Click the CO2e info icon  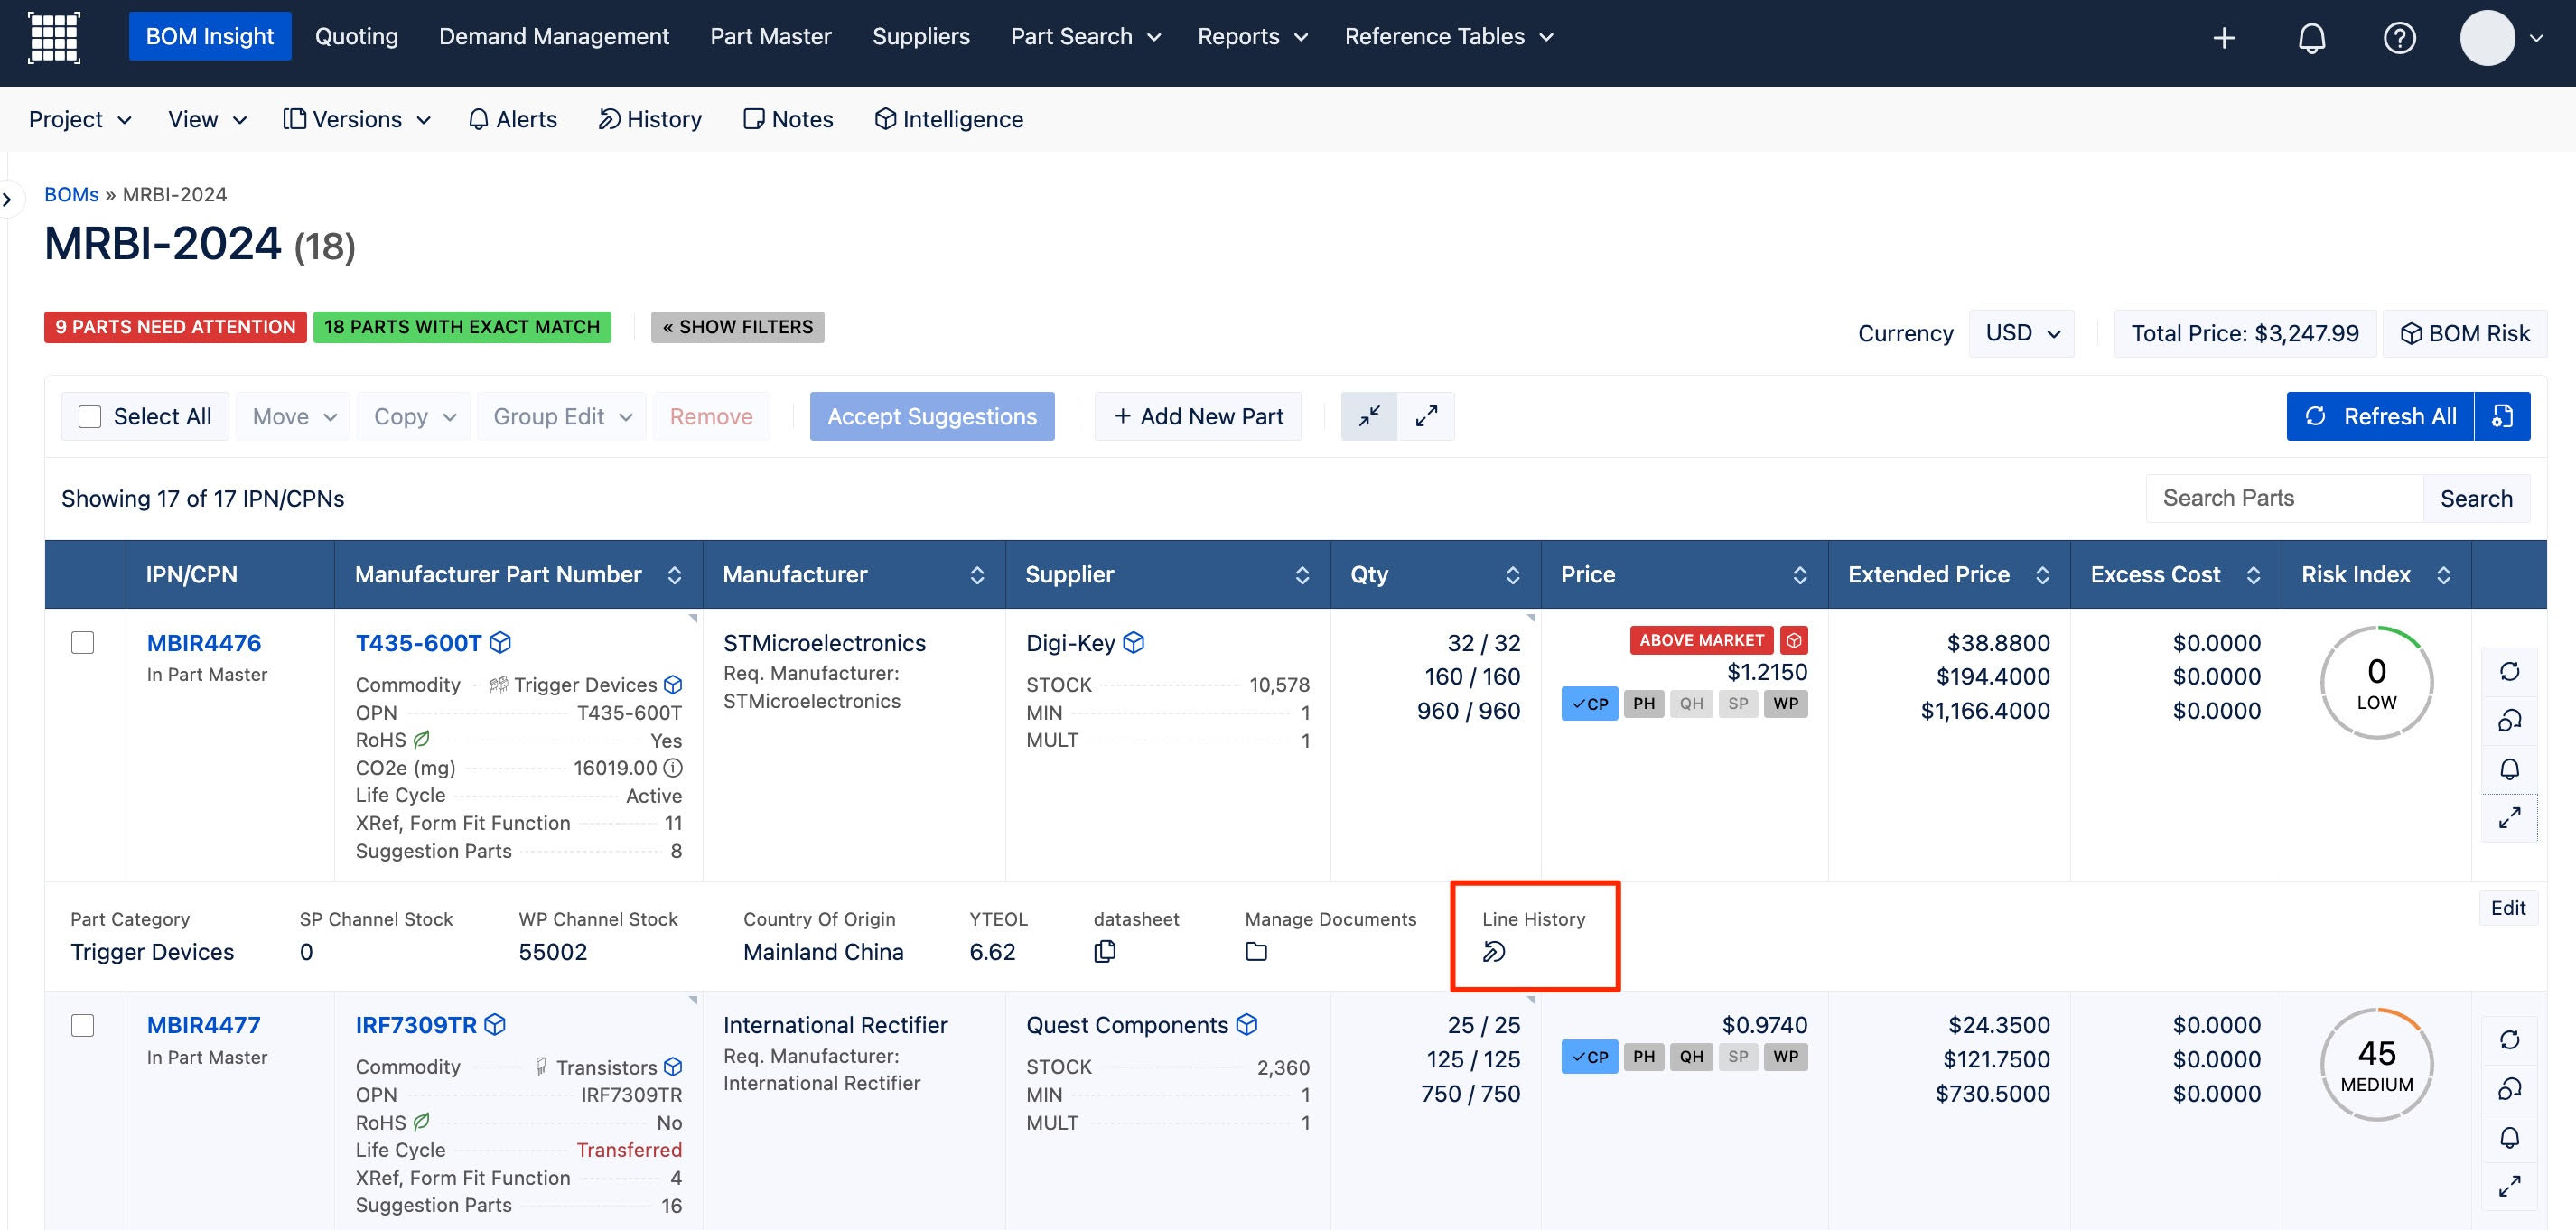coord(673,768)
